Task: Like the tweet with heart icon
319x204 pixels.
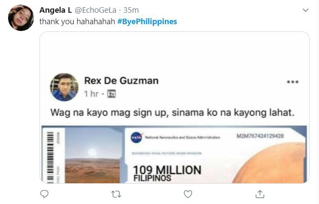Action: (188, 194)
